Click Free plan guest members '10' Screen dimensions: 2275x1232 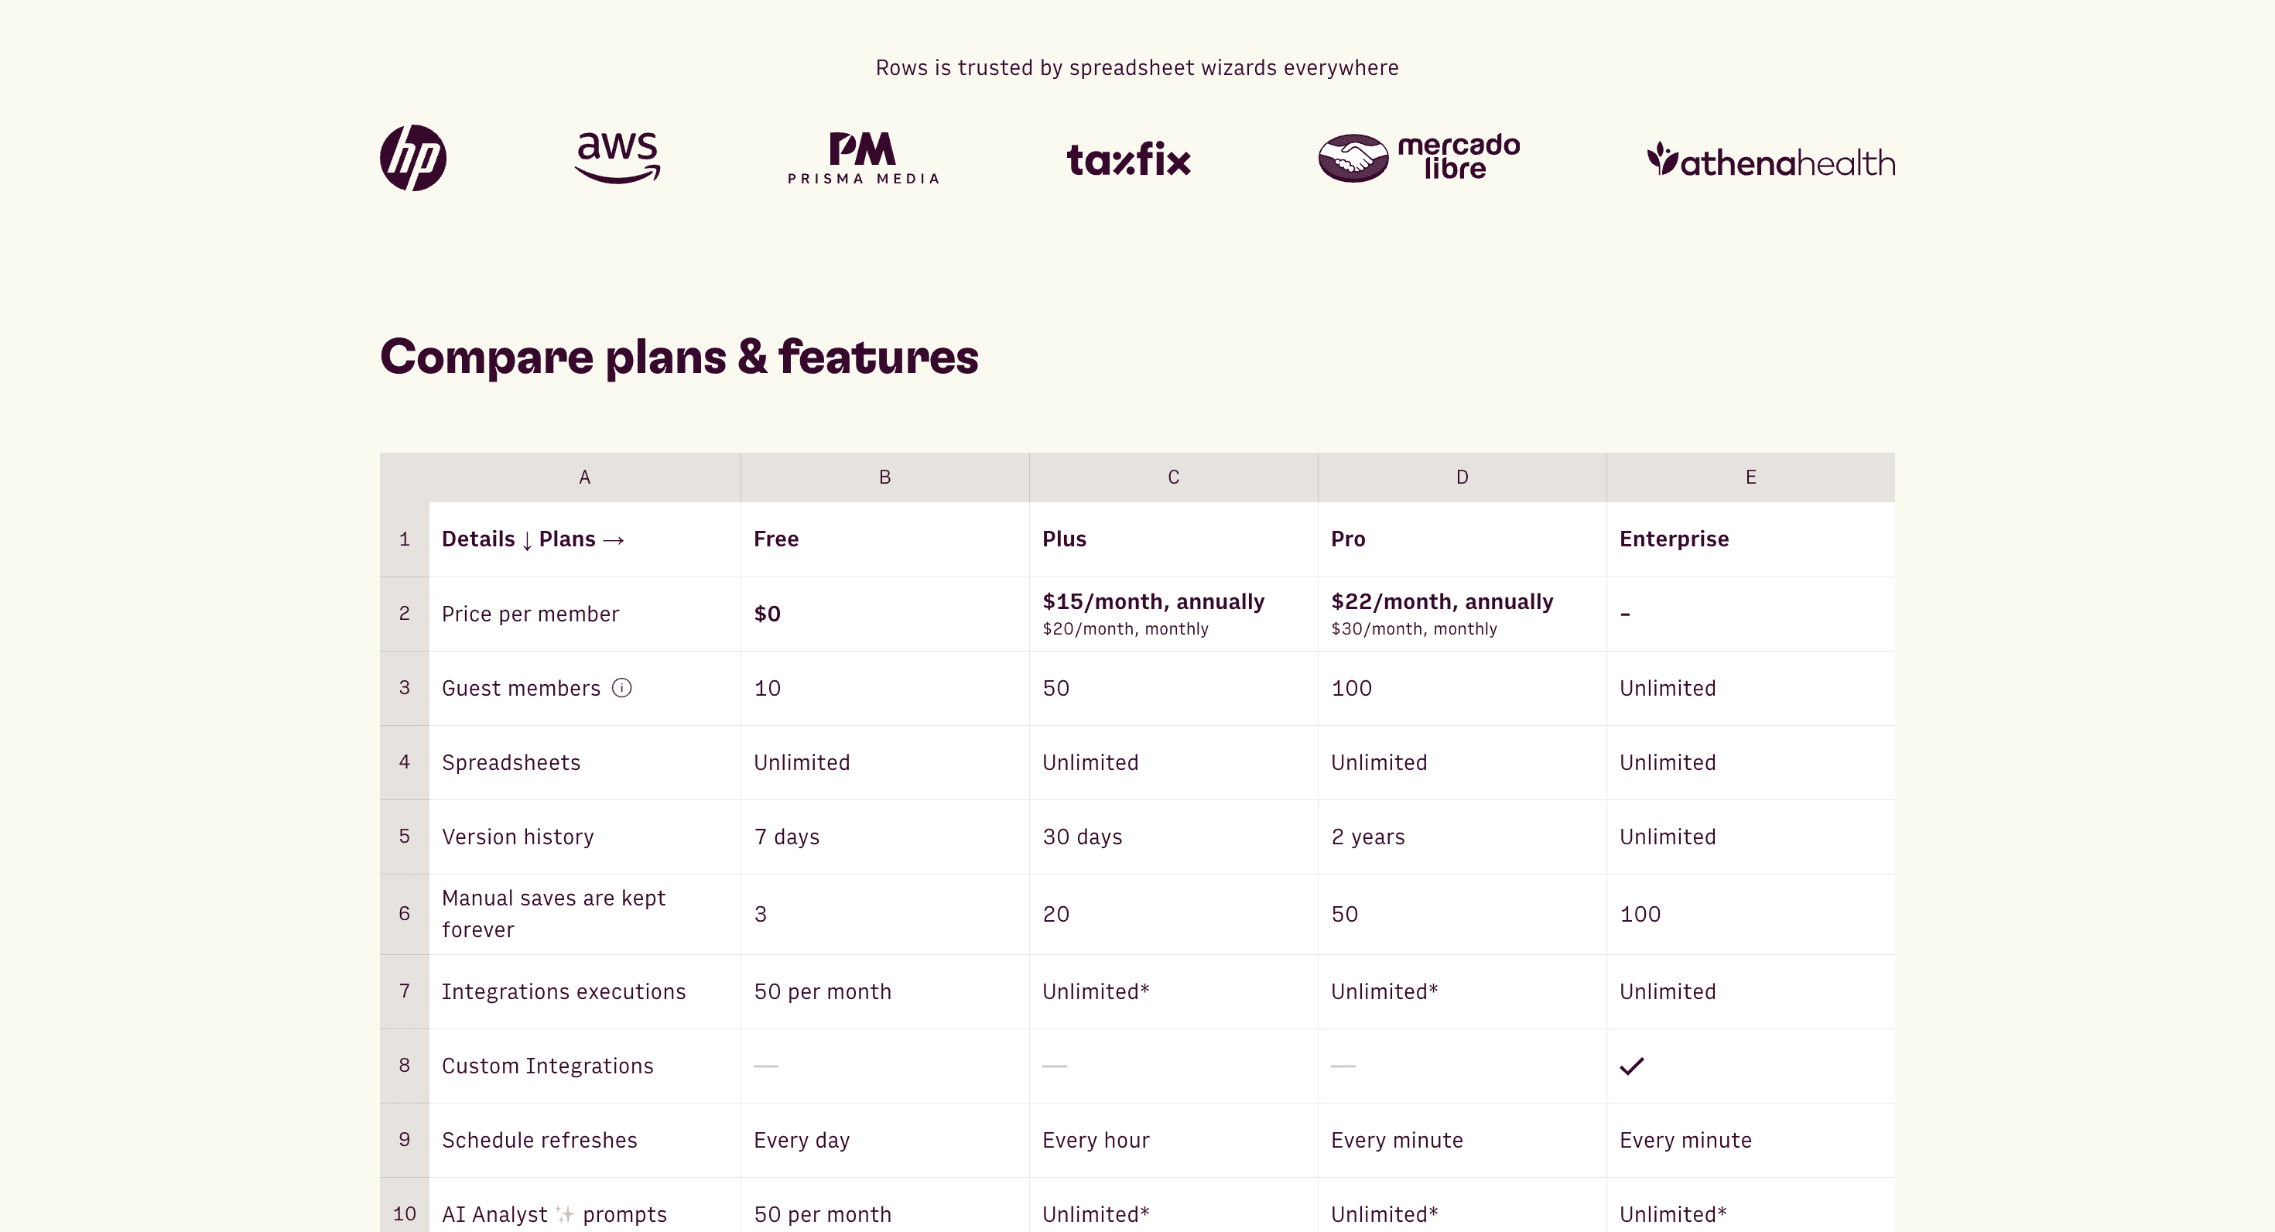click(768, 688)
